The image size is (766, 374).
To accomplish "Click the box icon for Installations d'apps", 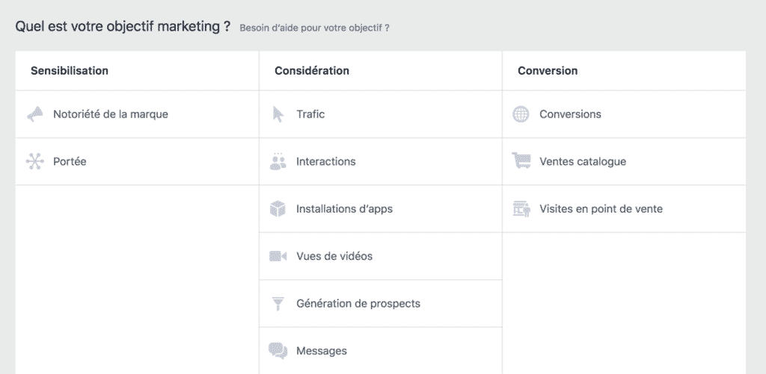I will pos(278,209).
